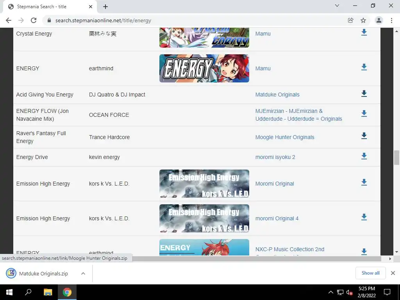
Task: Open the Matduke Originals pack link
Action: coord(277,95)
